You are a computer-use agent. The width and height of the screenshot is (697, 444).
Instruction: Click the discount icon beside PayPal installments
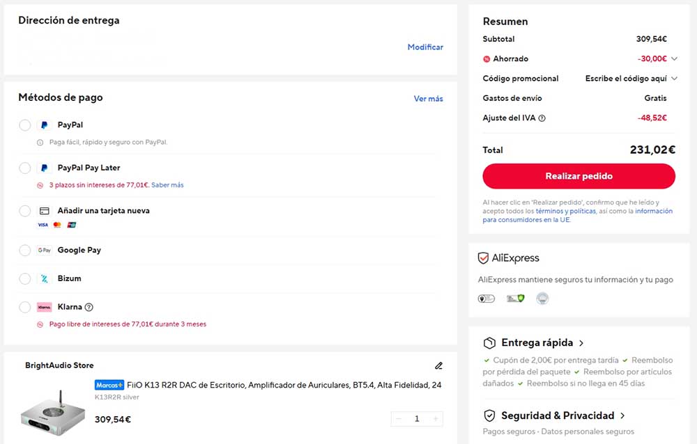click(40, 185)
